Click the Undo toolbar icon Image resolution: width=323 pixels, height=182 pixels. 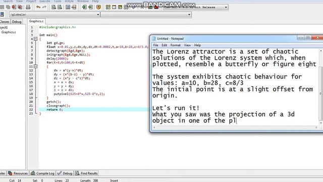click(38, 7)
